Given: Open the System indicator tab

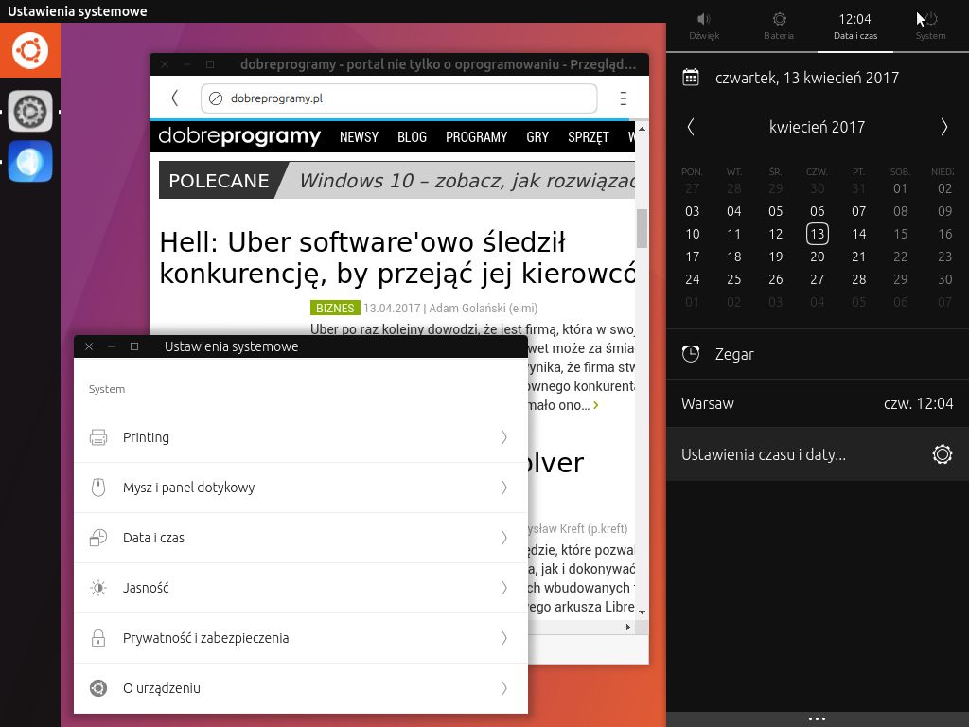Looking at the screenshot, I should pos(931,27).
